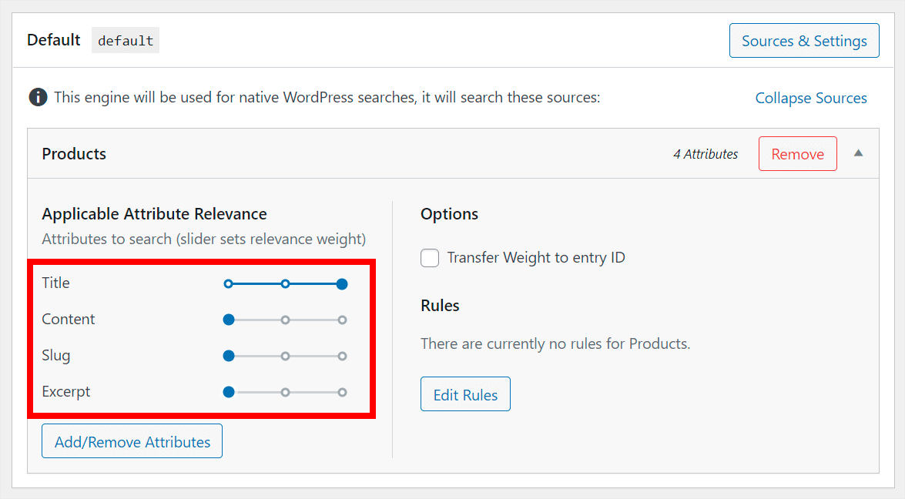Set Excerpt slider to maximum weight point
This screenshot has height=499, width=905.
tap(342, 392)
